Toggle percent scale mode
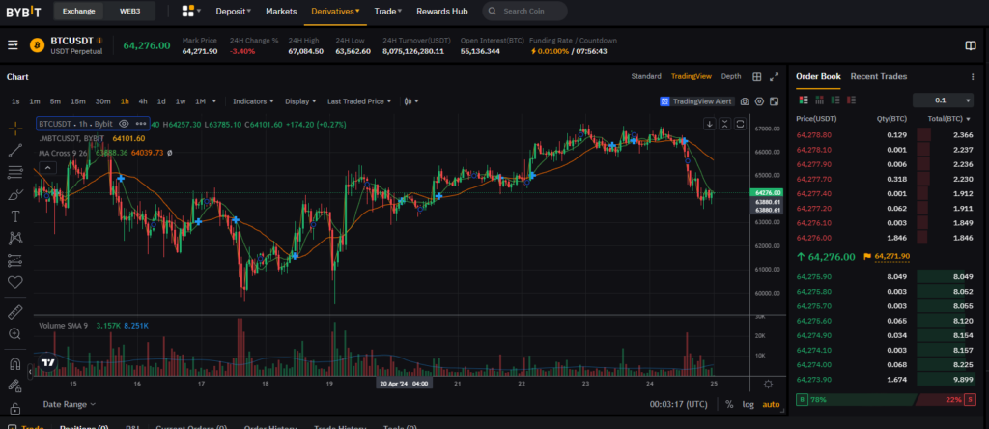 [x=730, y=405]
